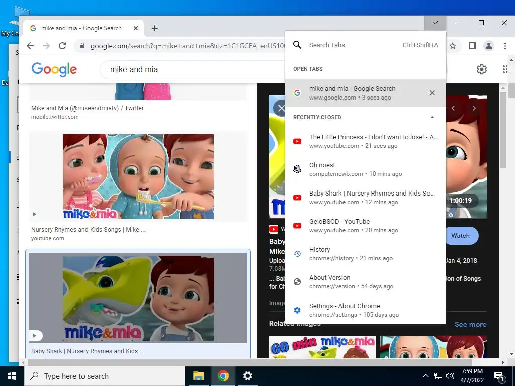Image resolution: width=515 pixels, height=386 pixels.
Task: Bookmark this page with the star icon
Action: pyautogui.click(x=453, y=46)
